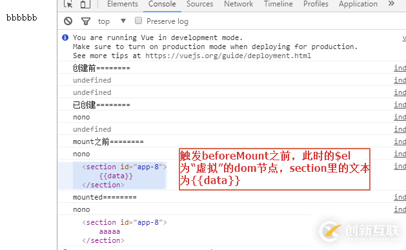Follow the vuejs.org deployment guide link
Screen dimensions: 406x250
coord(228,56)
